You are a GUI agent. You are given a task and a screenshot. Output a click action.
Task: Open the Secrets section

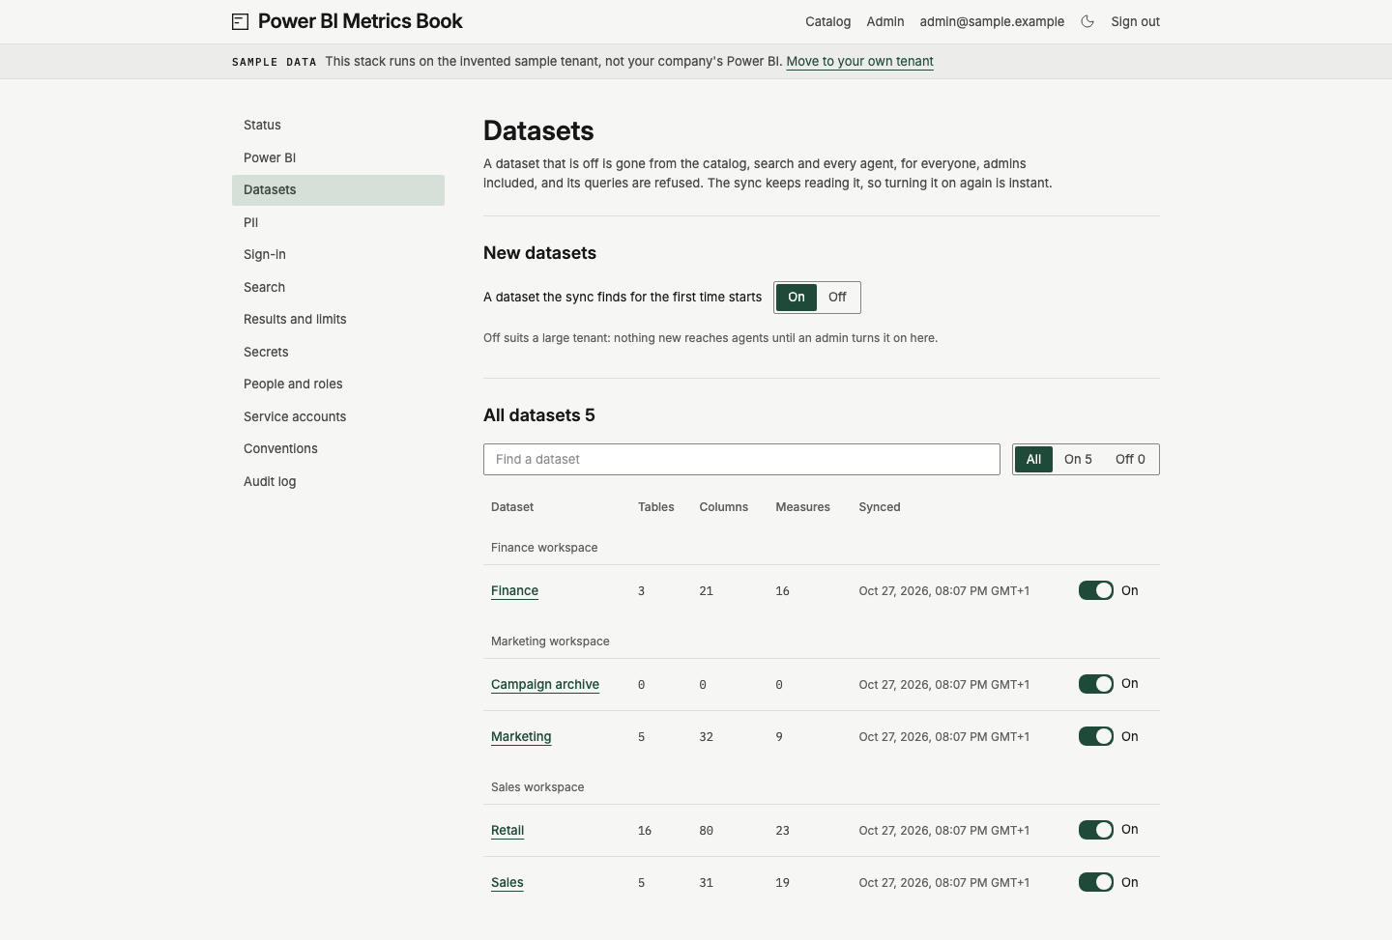[338, 353]
